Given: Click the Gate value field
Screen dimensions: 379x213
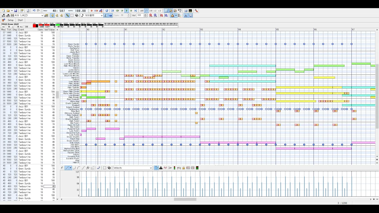Looking at the screenshot, I should 123,15.
